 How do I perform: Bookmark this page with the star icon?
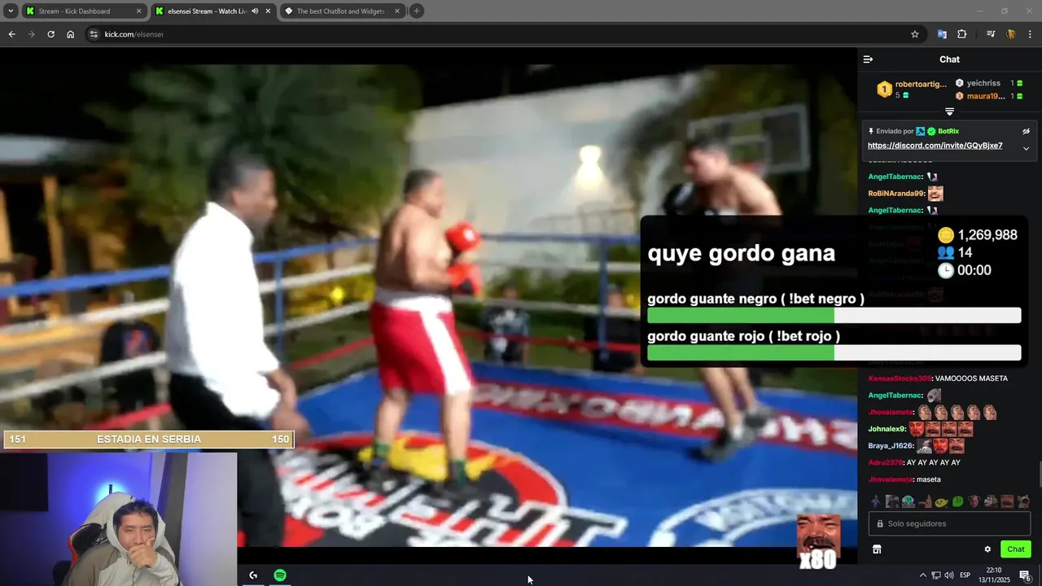(915, 34)
